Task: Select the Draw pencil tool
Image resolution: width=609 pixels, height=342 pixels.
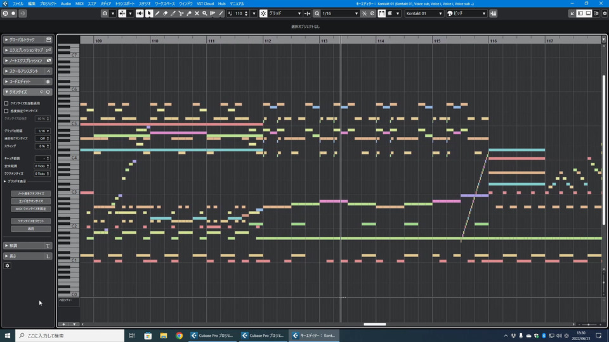Action: [x=157, y=13]
